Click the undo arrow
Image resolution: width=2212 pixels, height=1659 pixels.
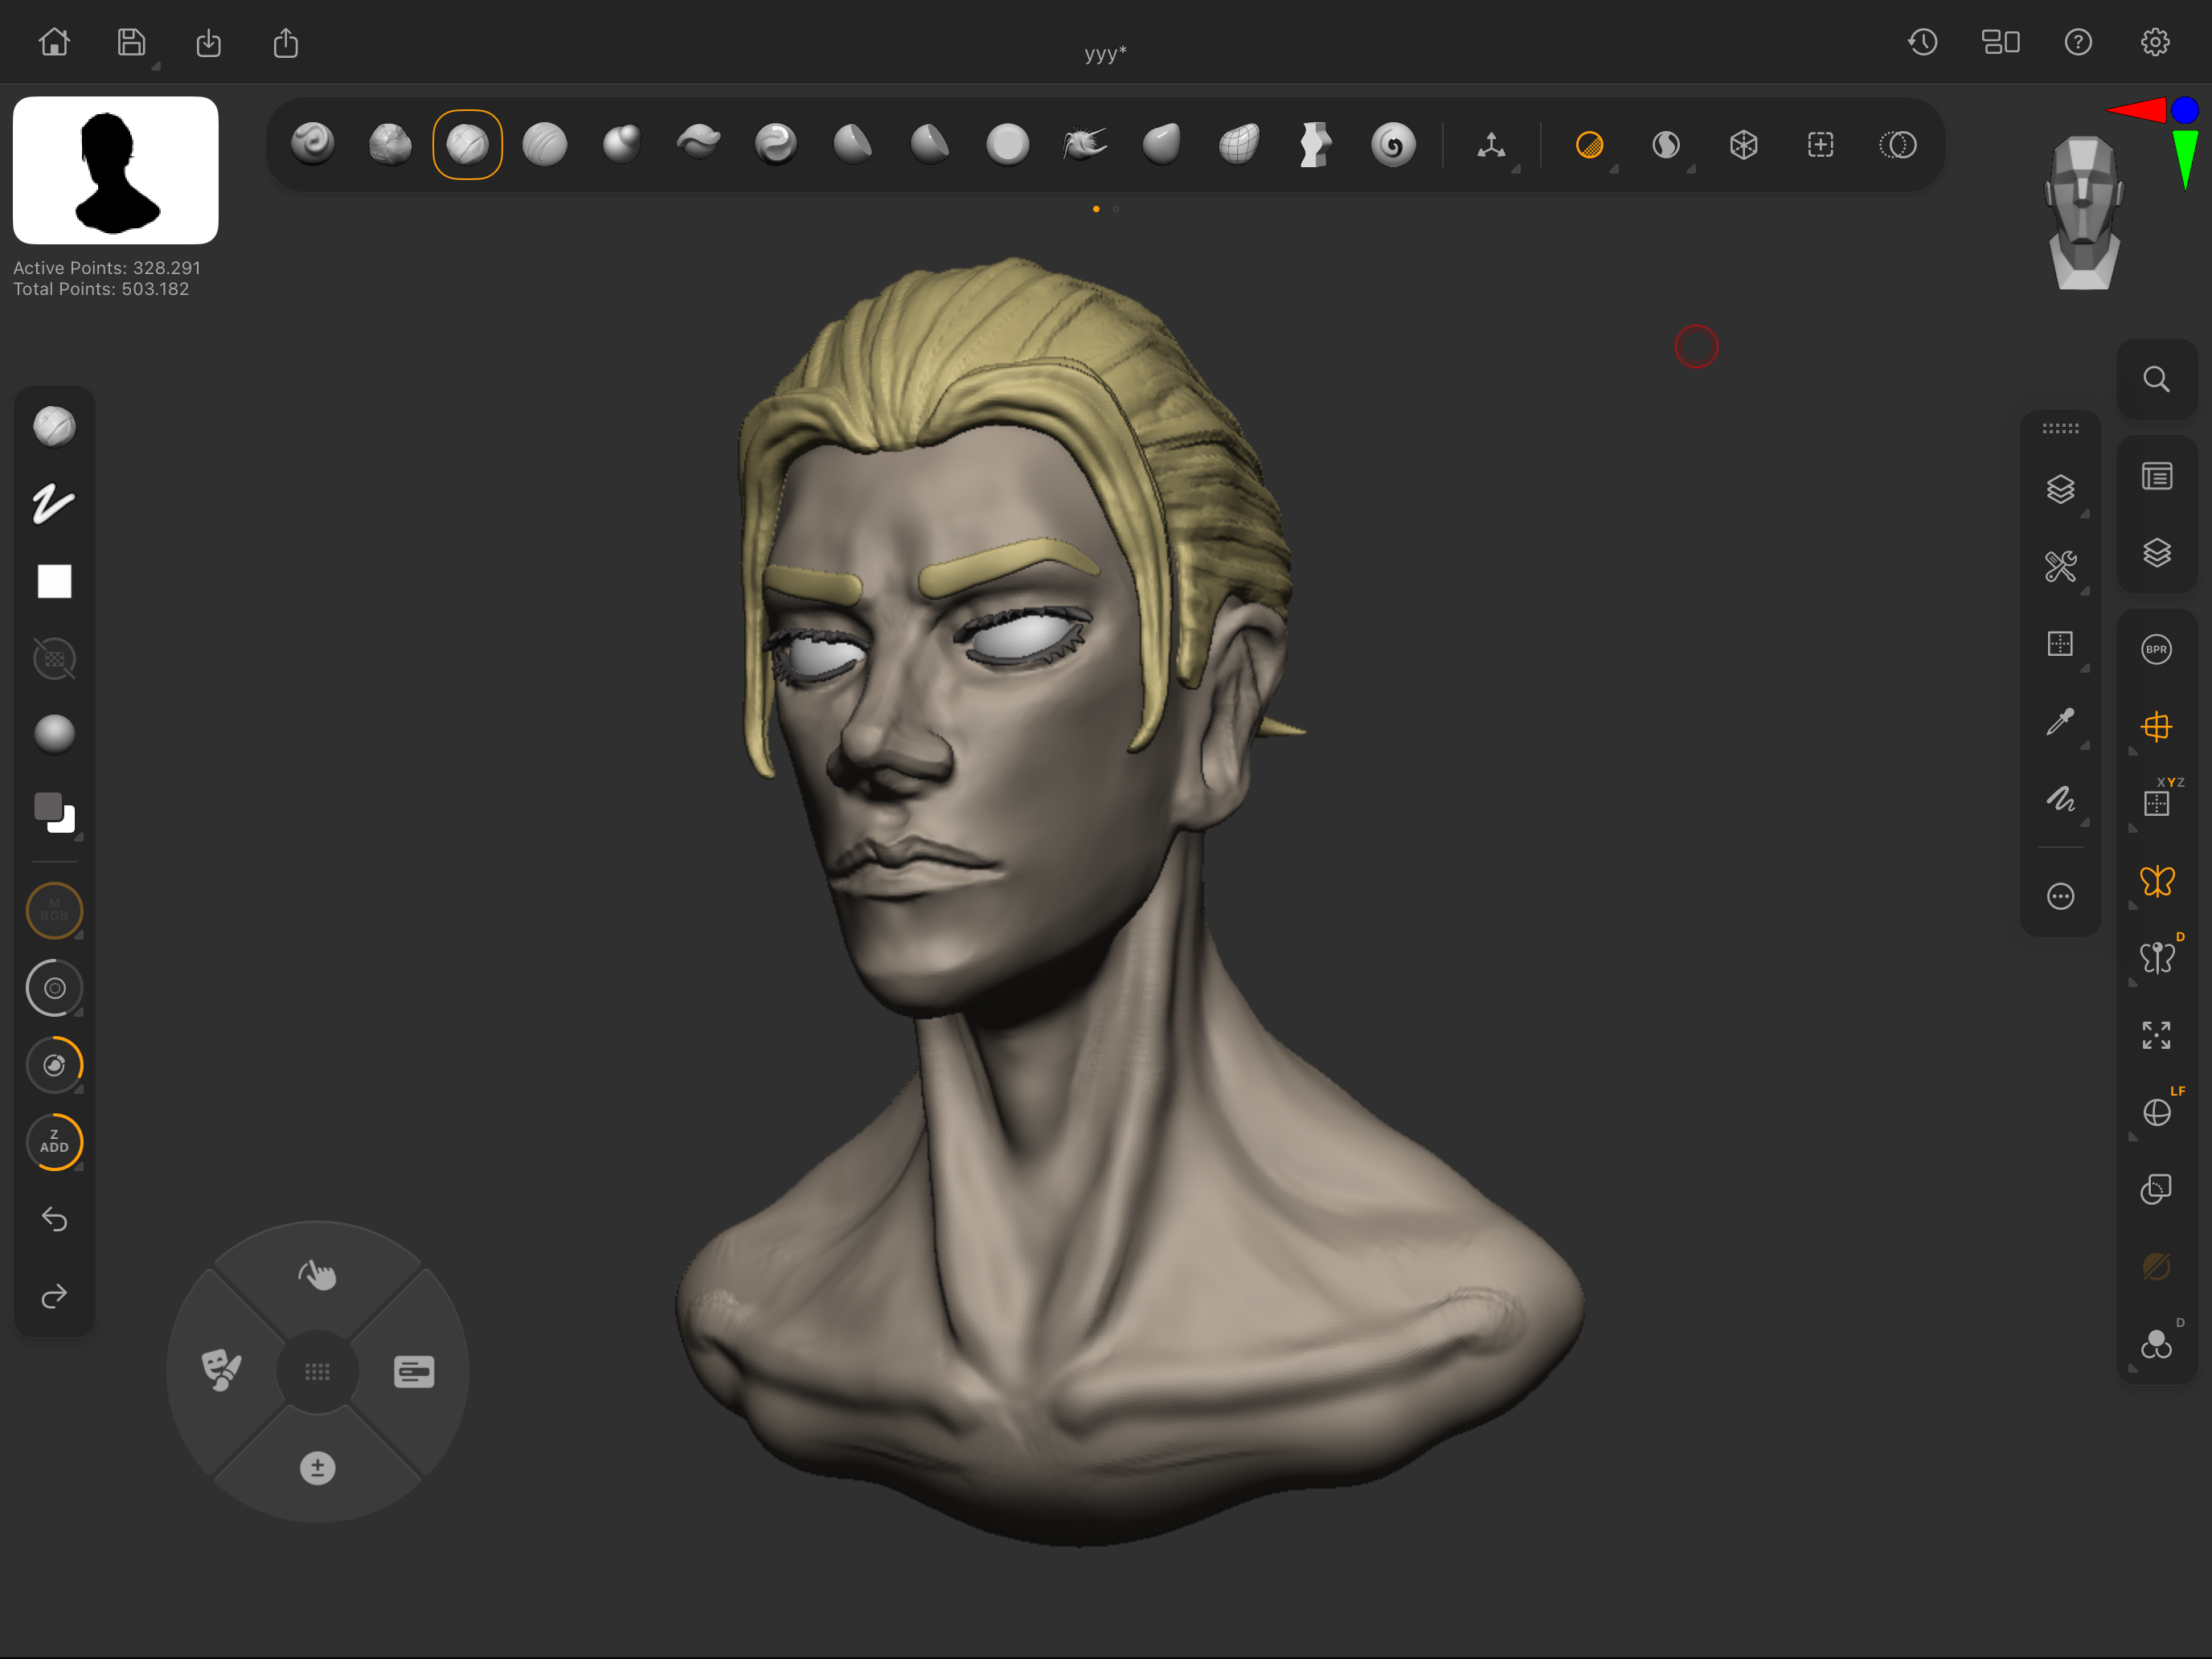(x=54, y=1219)
